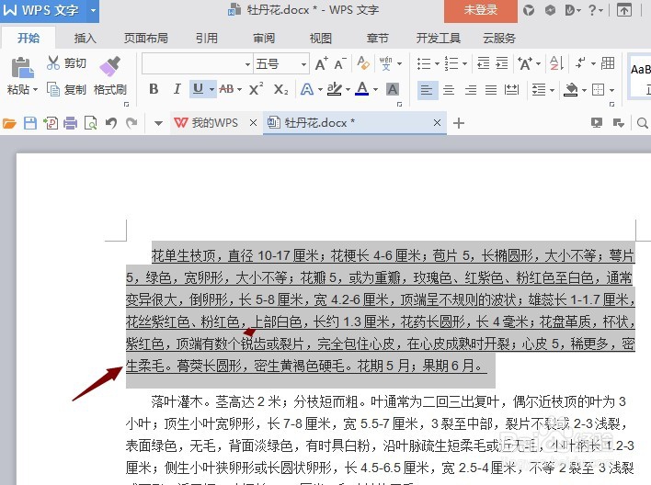This screenshot has height=485, width=651.
Task: Justify text alignment
Action: tap(491, 90)
